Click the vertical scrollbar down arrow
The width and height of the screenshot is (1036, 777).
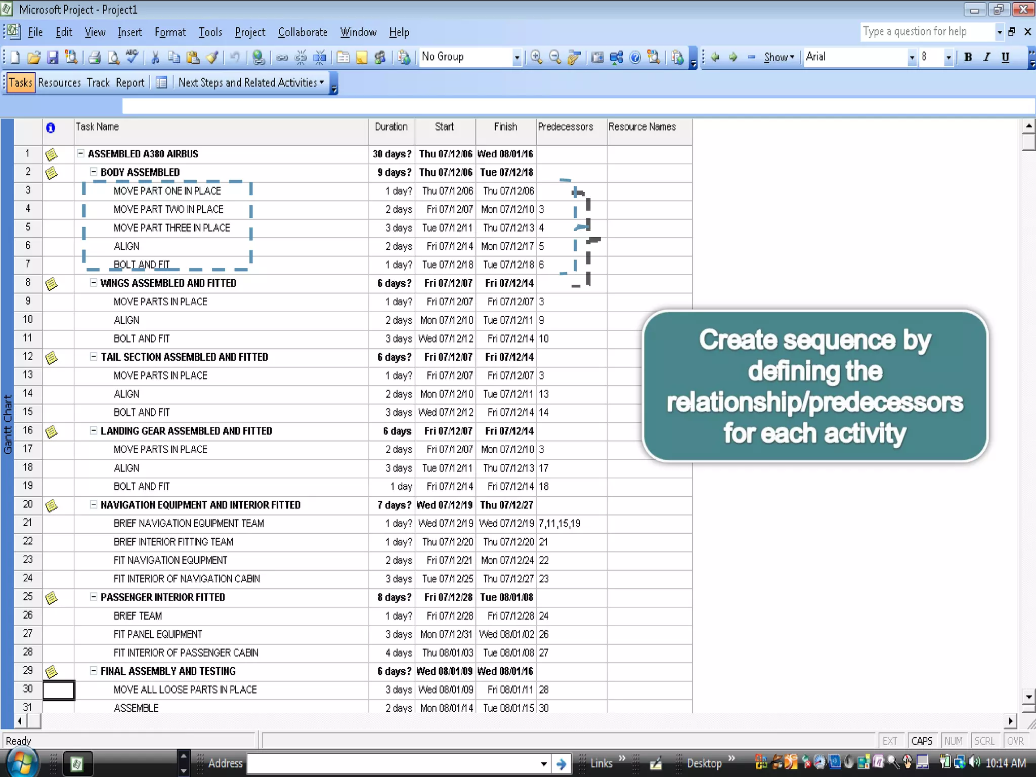(1028, 697)
